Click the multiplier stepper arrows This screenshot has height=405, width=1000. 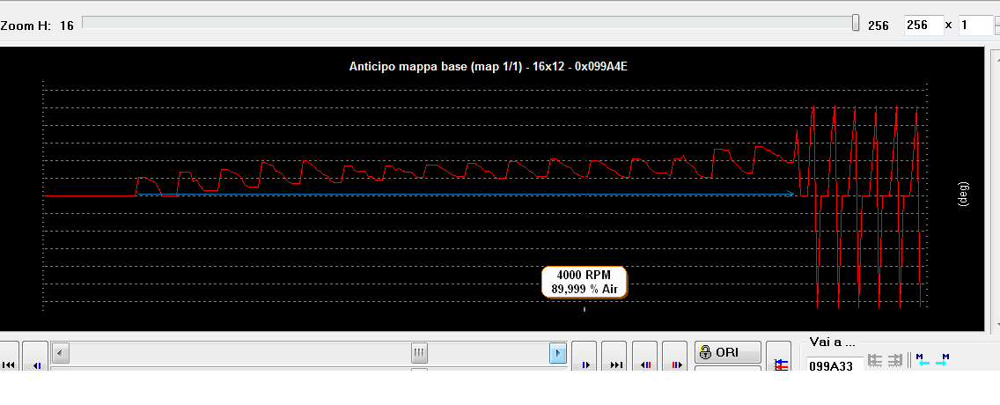(996, 26)
